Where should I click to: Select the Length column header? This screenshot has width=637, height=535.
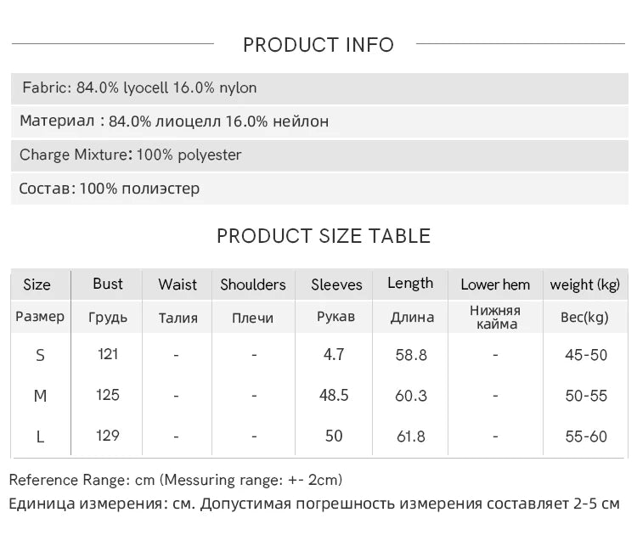click(x=410, y=284)
